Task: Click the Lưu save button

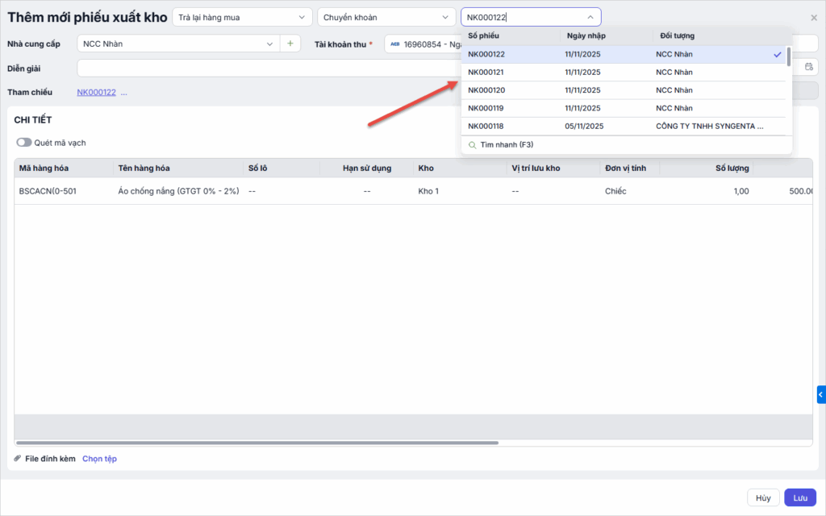Action: (x=800, y=497)
